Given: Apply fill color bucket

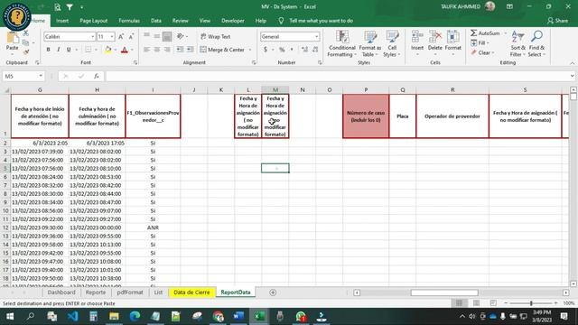Looking at the screenshot, I should [x=108, y=50].
